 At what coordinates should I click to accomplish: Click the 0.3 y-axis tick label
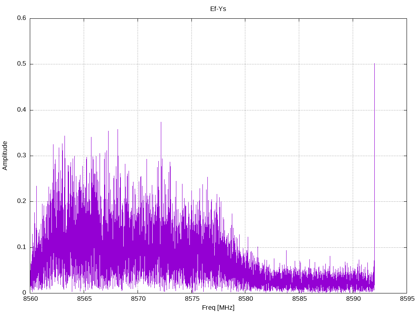[22, 156]
